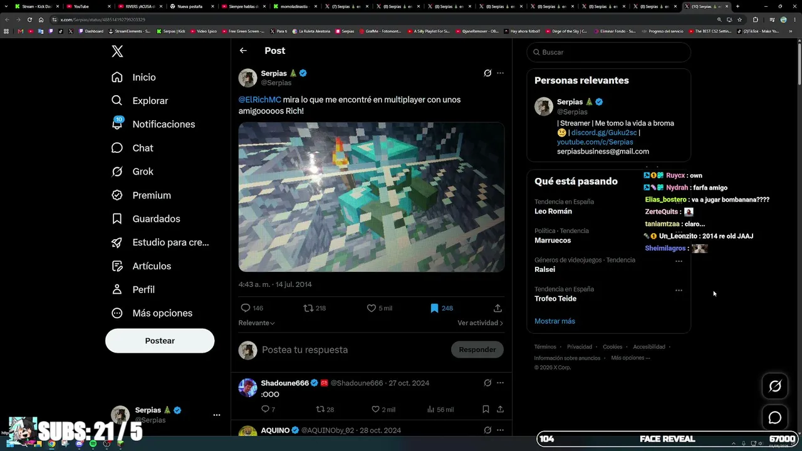Click the Postear button
Image resolution: width=802 pixels, height=451 pixels.
click(160, 341)
